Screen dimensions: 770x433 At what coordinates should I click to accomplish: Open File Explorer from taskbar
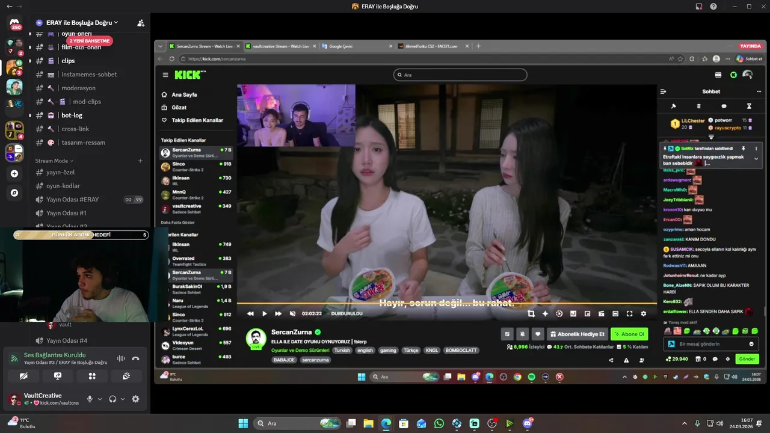368,423
